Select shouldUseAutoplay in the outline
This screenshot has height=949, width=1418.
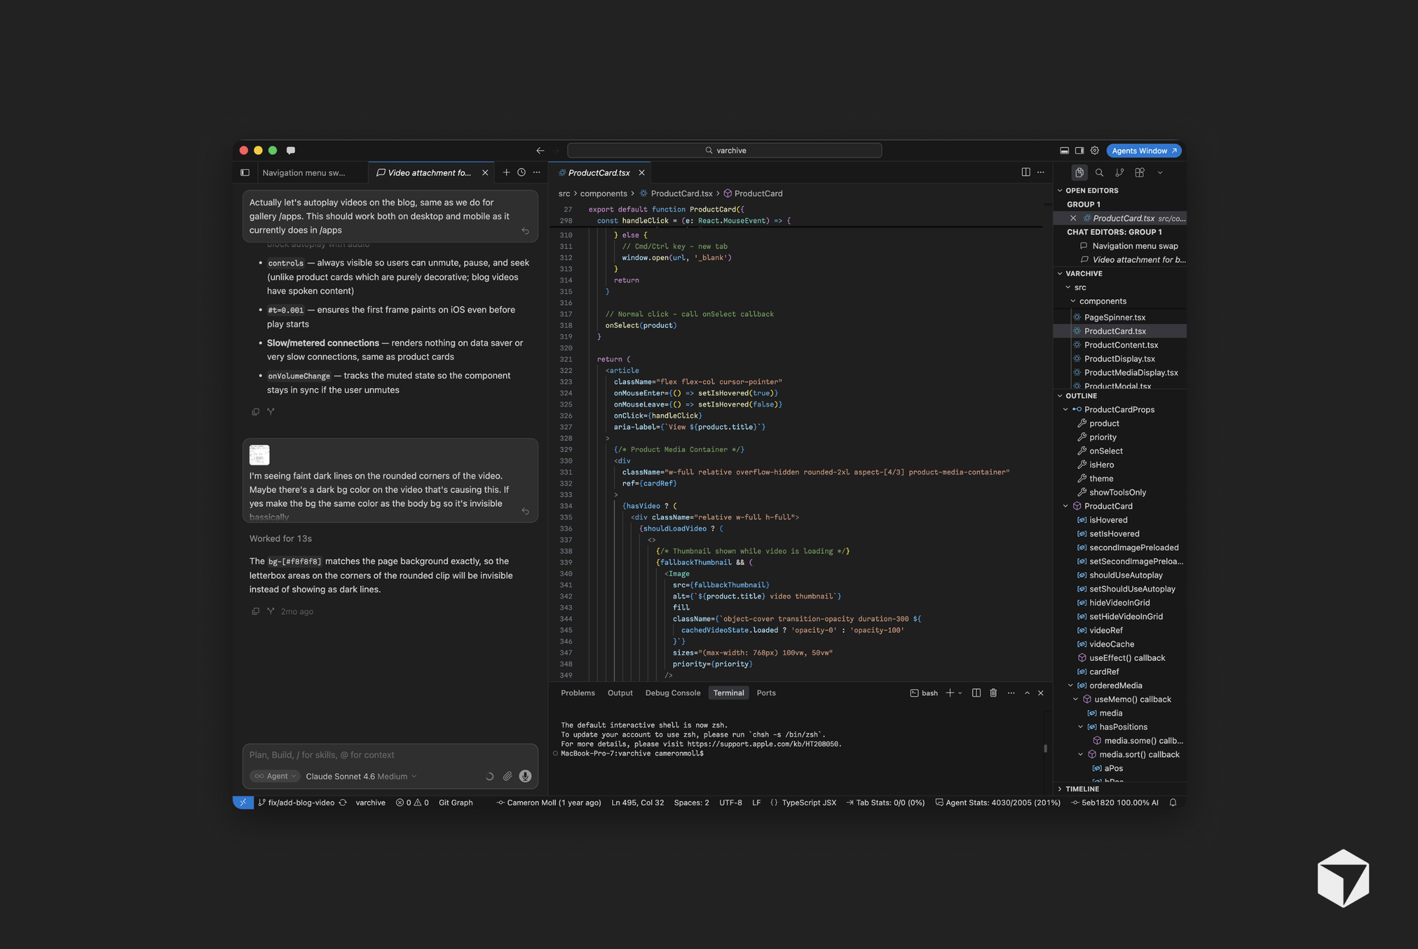[1126, 575]
